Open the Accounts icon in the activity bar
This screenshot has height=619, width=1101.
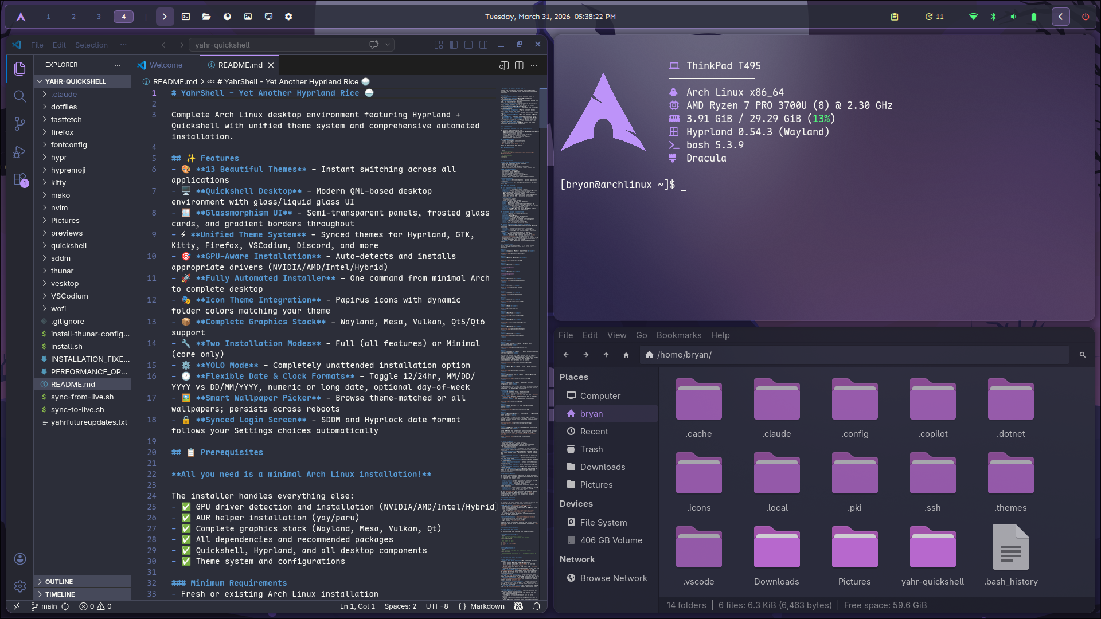tap(20, 559)
